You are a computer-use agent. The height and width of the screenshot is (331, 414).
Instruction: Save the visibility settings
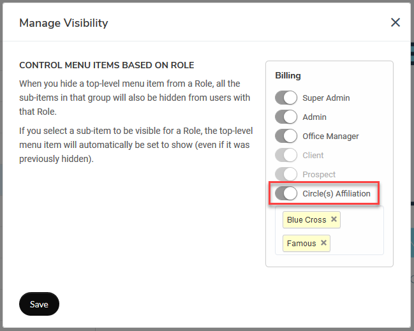39,304
